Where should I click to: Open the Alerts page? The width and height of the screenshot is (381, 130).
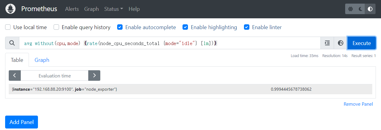(x=72, y=9)
